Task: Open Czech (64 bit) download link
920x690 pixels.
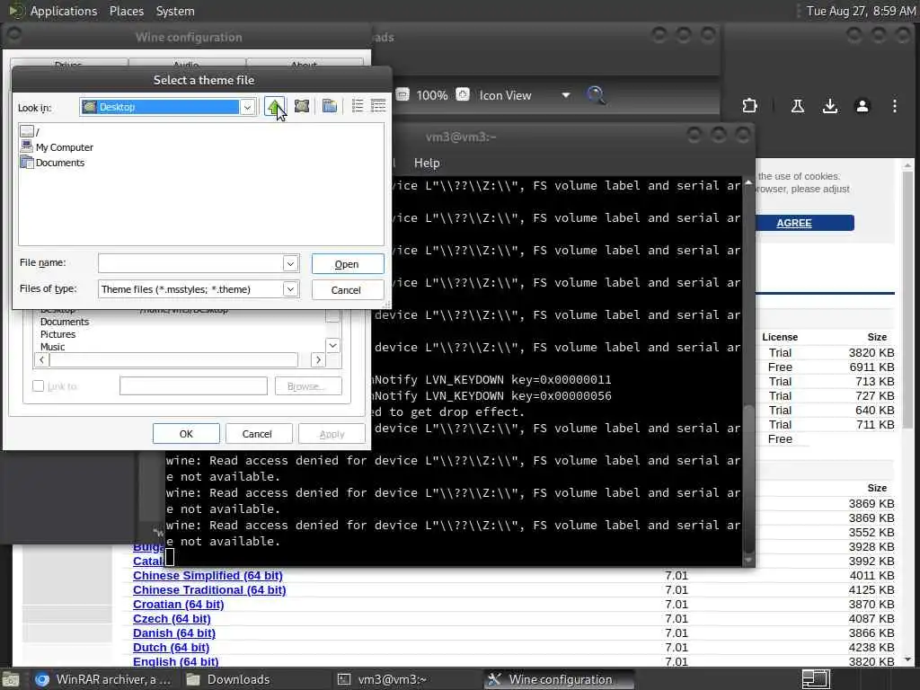Action: click(x=172, y=618)
